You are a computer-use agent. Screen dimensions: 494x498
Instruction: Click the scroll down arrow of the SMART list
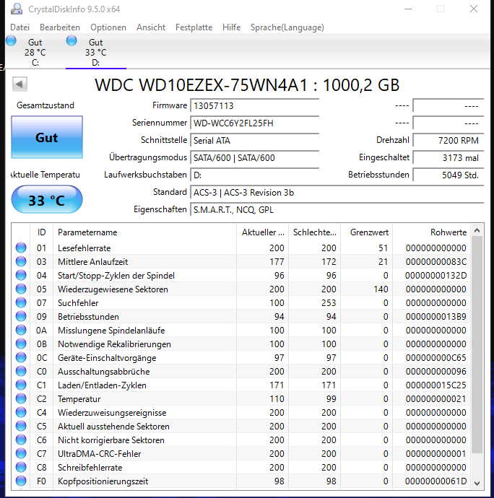tap(477, 483)
